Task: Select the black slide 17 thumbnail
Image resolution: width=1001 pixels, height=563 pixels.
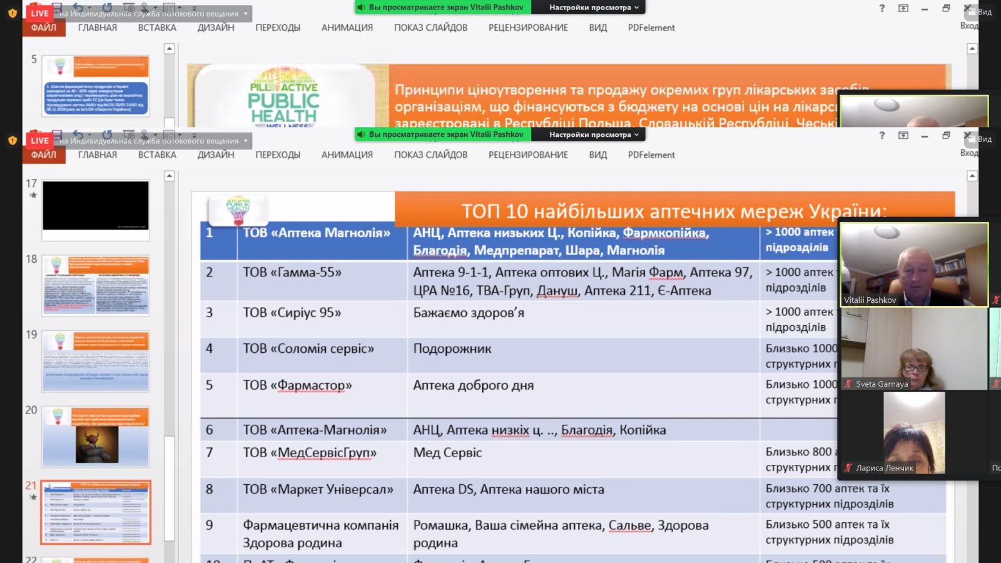Action: [x=96, y=210]
